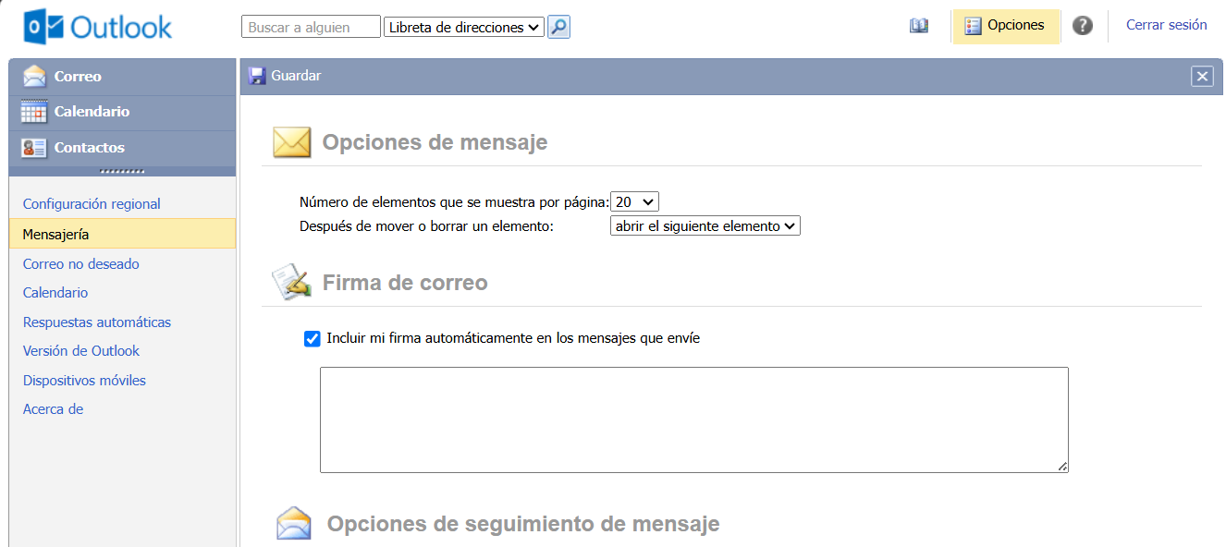
Task: Click Cerrar sesión to sign out
Action: (x=1166, y=25)
